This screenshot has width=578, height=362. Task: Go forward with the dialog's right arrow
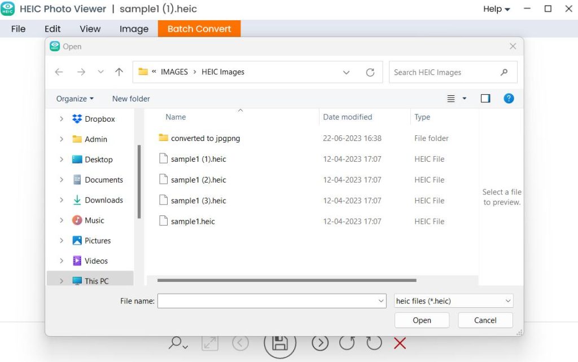[x=81, y=72]
